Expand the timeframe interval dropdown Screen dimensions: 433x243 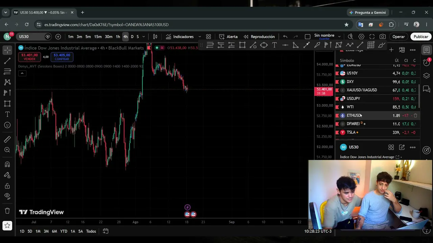pyautogui.click(x=144, y=36)
